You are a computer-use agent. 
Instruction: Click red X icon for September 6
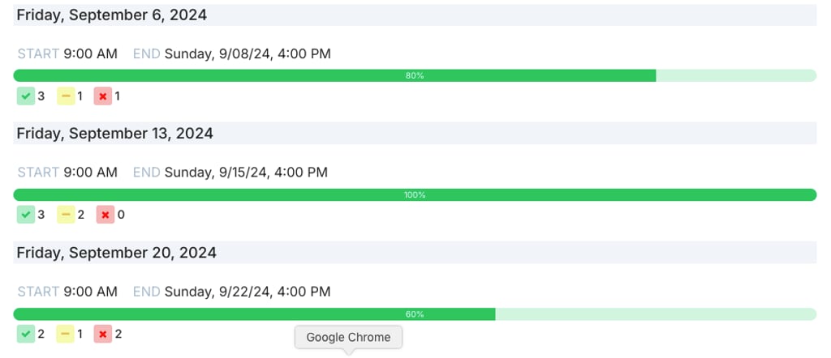tap(103, 96)
